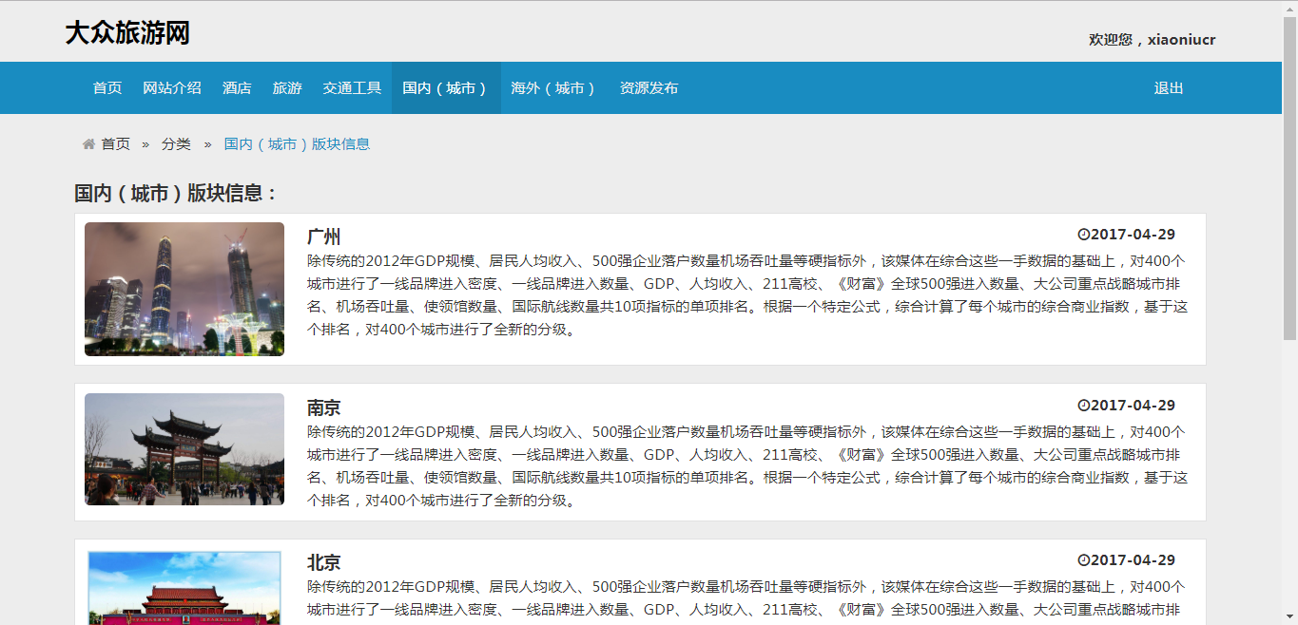Viewport: 1298px width, 625px height.
Task: Open the 首页 navigation menu item
Action: pos(107,88)
